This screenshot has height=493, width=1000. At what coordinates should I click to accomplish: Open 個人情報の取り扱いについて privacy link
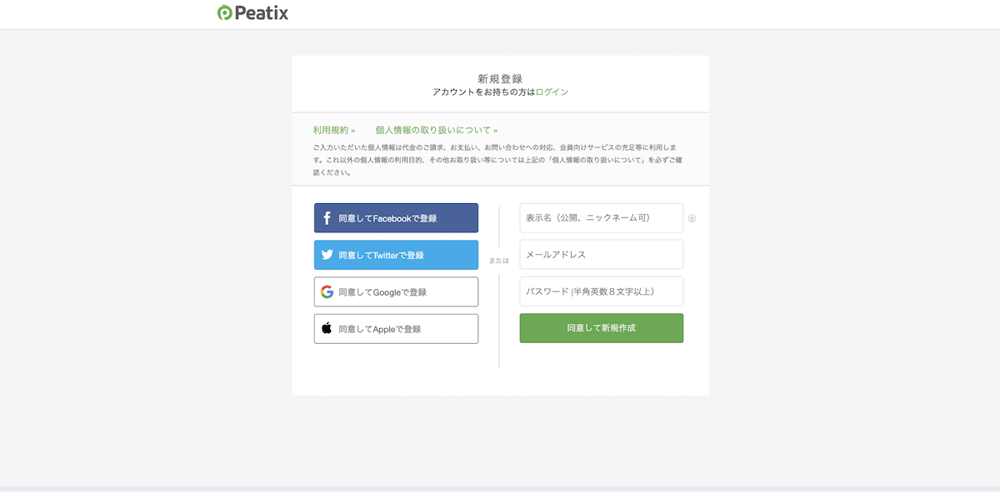pyautogui.click(x=436, y=130)
